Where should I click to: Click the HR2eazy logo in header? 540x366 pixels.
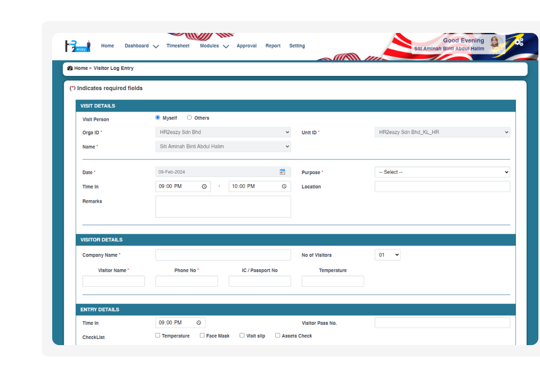point(77,46)
